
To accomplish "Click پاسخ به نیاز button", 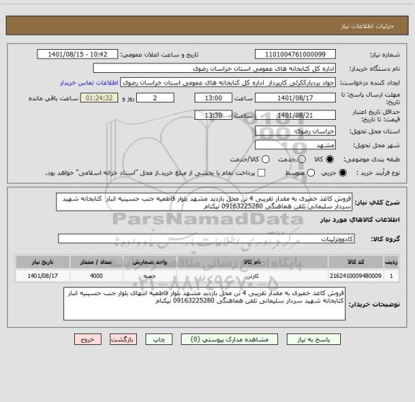I will (x=313, y=339).
